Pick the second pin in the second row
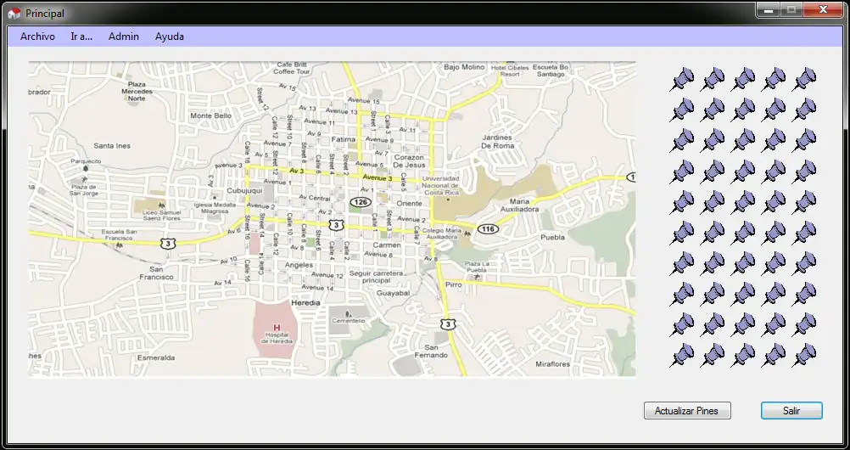The height and width of the screenshot is (450, 850). tap(713, 110)
